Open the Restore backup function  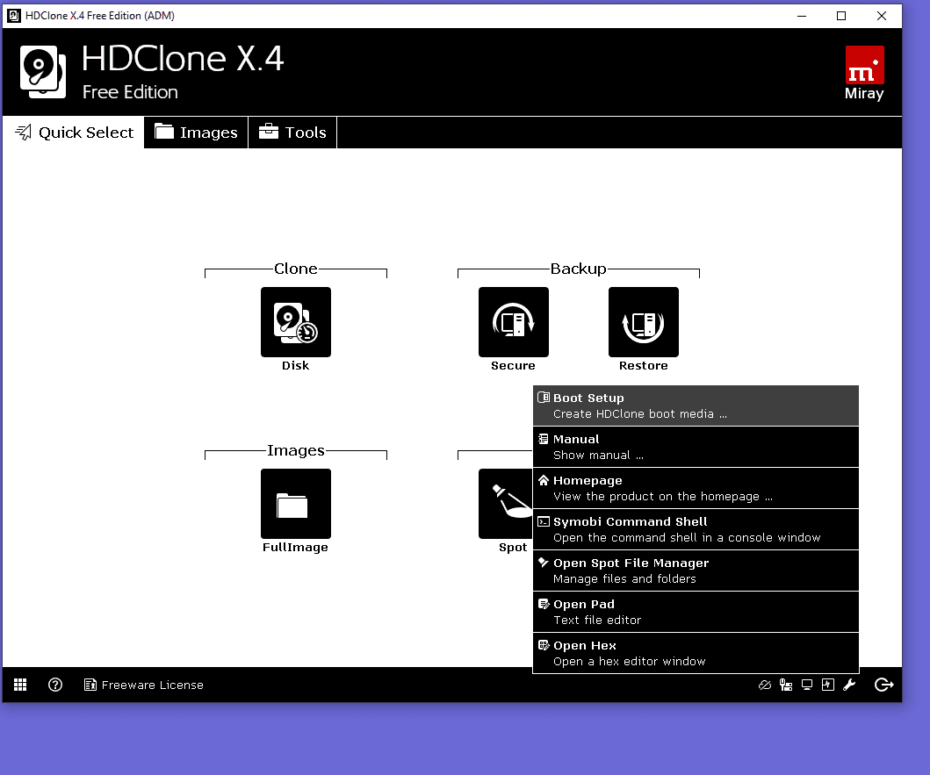tap(644, 322)
